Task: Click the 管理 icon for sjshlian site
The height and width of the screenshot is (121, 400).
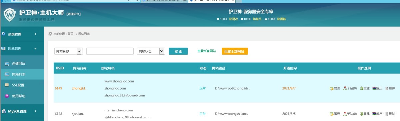Action: pyautogui.click(x=332, y=114)
